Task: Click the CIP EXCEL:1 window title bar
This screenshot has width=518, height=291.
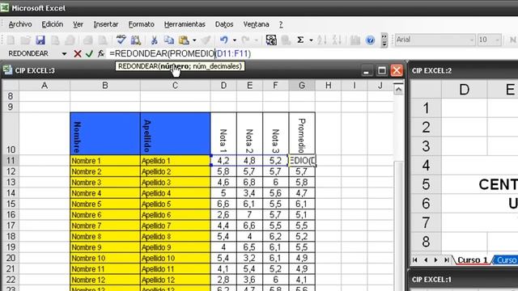Action: 464,280
